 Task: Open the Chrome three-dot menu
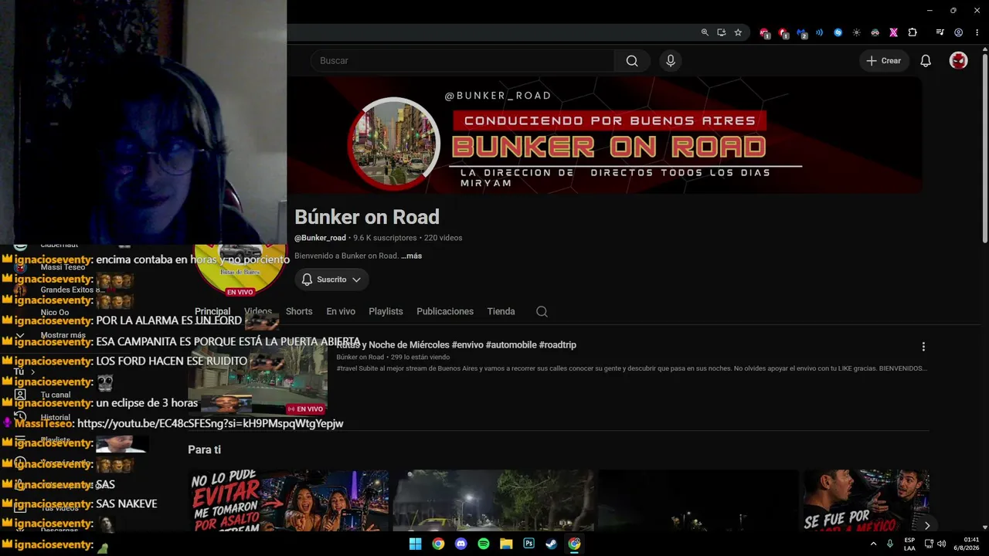tap(976, 32)
